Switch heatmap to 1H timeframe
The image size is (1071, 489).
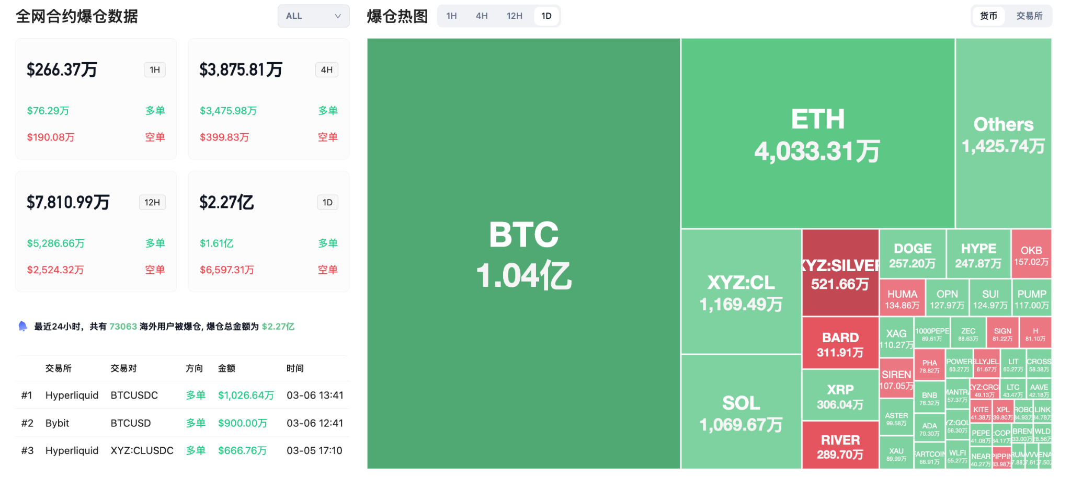point(451,16)
